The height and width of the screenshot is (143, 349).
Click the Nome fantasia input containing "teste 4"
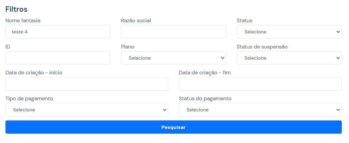point(58,32)
